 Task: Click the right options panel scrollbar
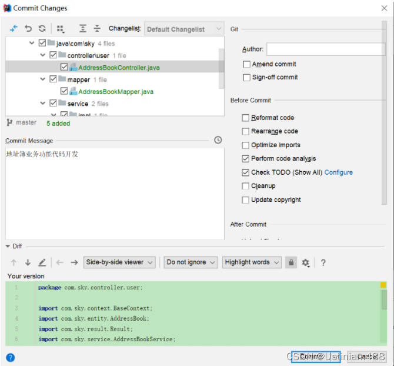pyautogui.click(x=384, y=113)
